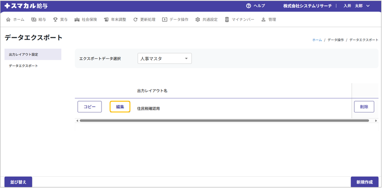Click the user name 入井 太郎
Image resolution: width=383 pixels, height=188 pixels.
353,6
